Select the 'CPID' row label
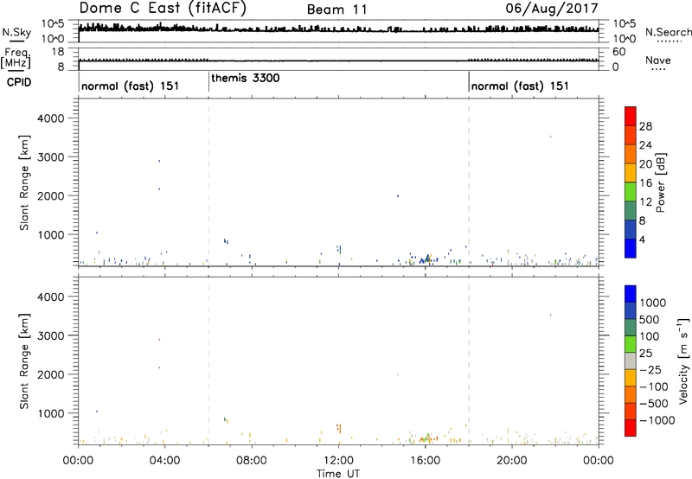Screen dimensions: 692x479 pyautogui.click(x=19, y=82)
